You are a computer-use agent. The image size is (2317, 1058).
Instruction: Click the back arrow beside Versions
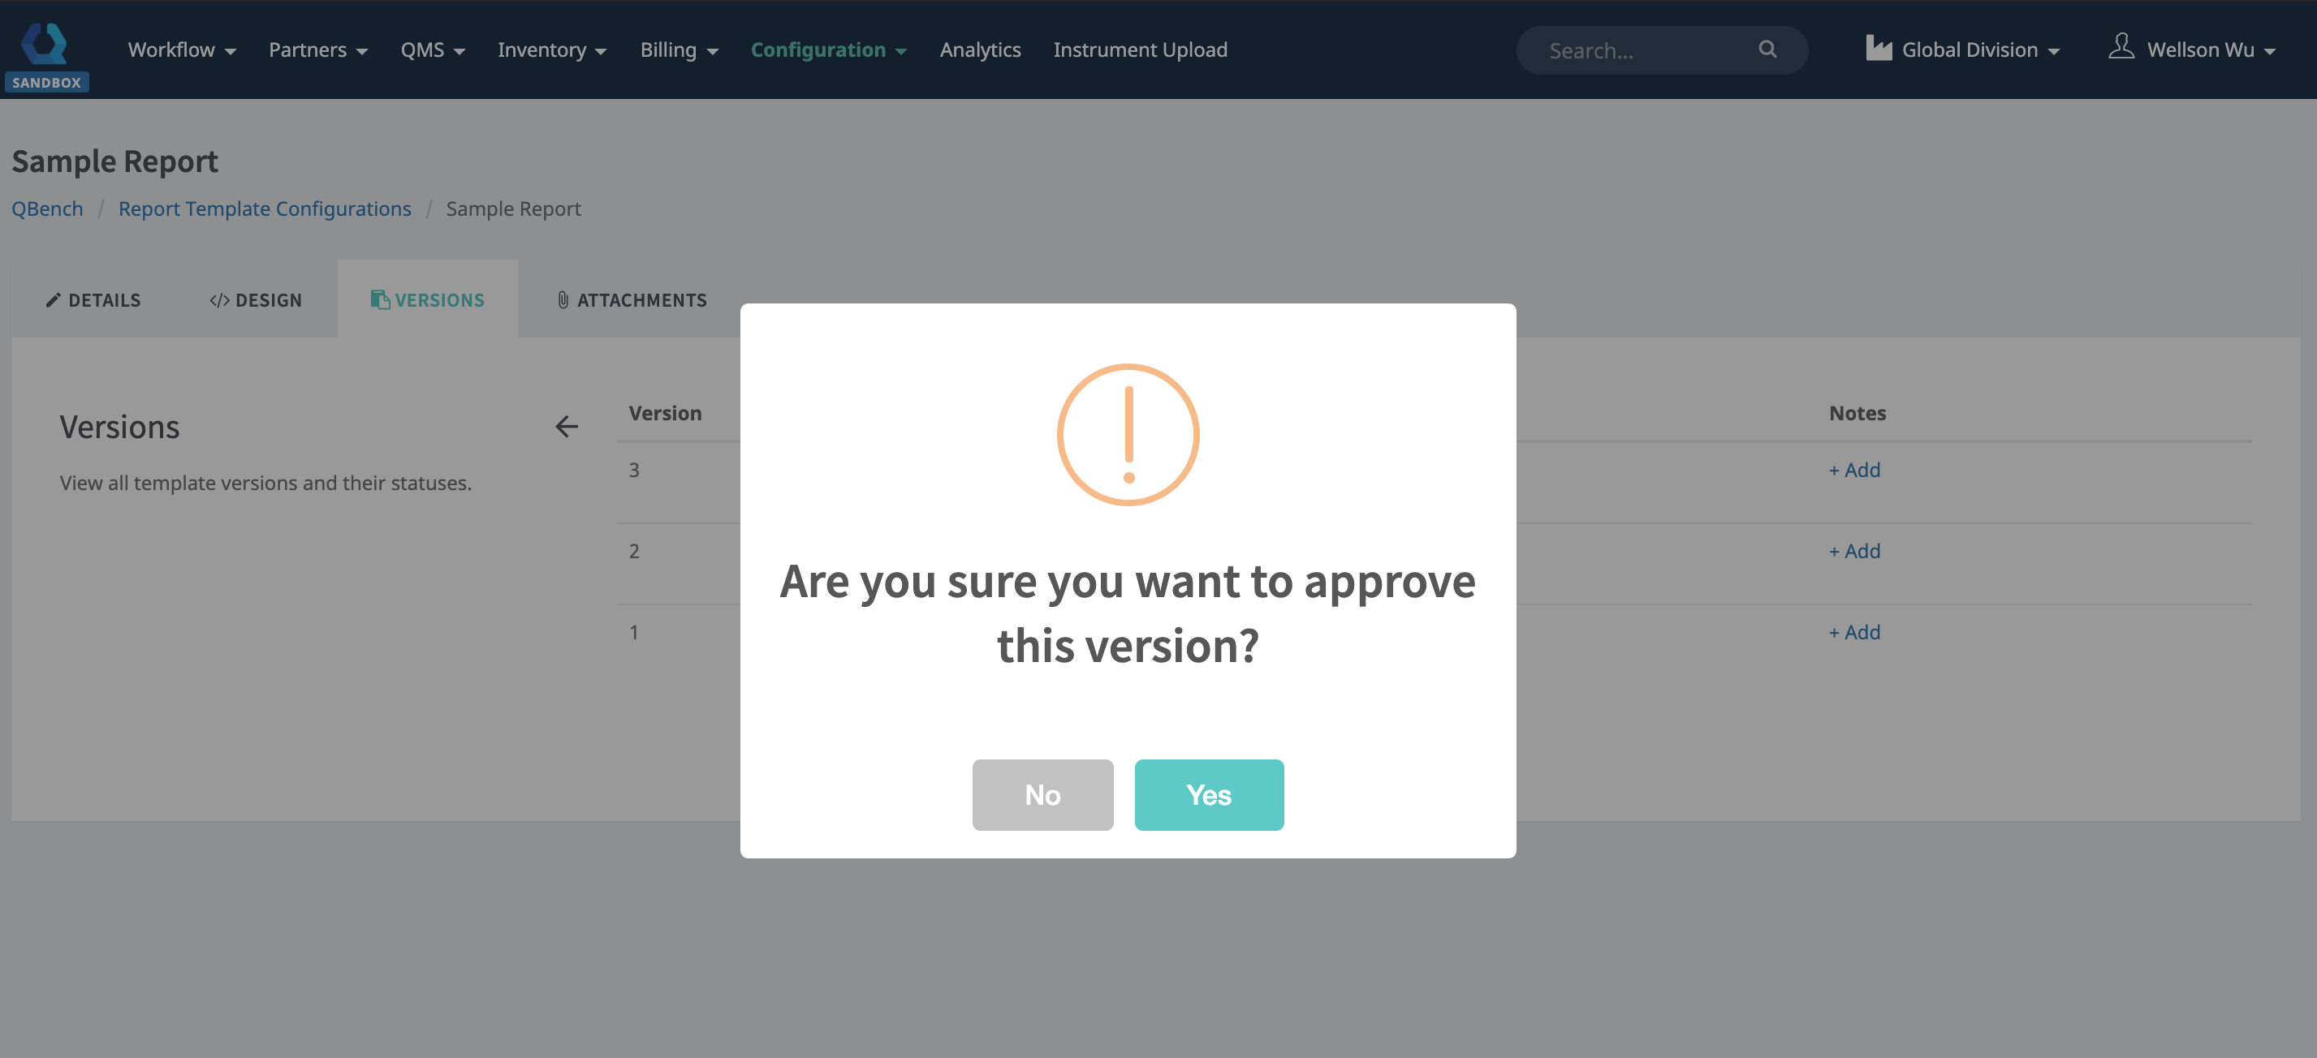(x=566, y=426)
